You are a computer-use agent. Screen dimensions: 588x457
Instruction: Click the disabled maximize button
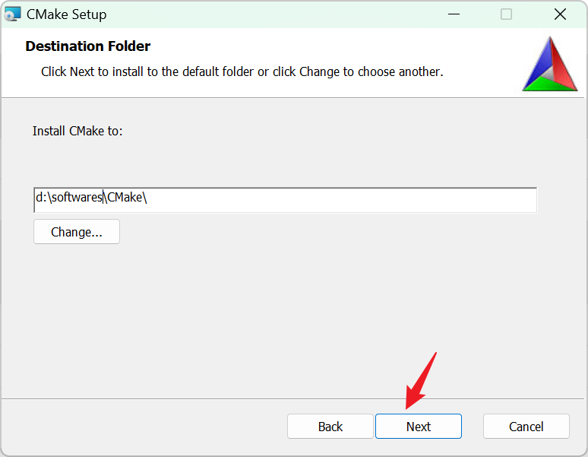point(506,14)
